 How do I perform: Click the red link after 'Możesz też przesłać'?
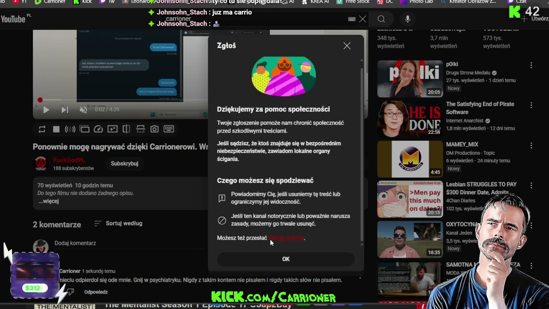tap(286, 238)
